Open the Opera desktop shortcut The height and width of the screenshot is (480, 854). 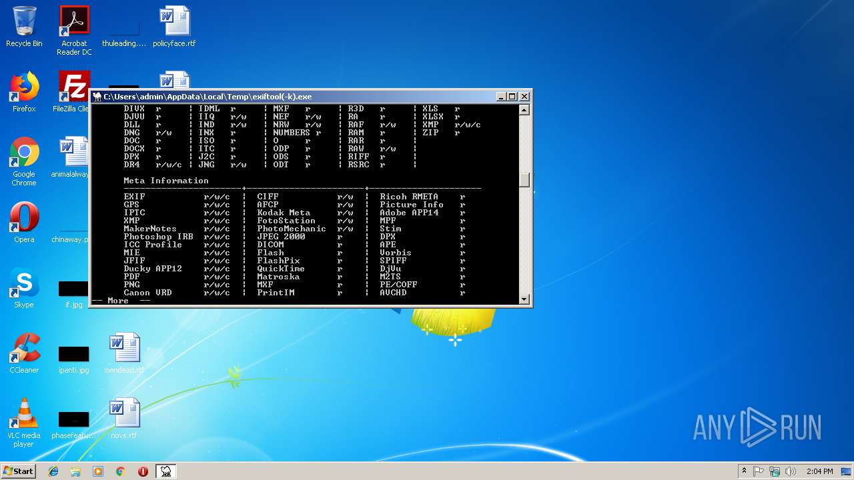click(x=24, y=223)
